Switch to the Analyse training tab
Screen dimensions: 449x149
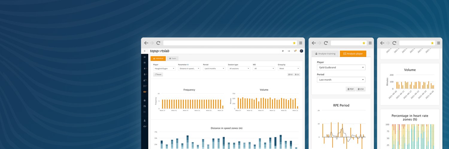point(325,54)
